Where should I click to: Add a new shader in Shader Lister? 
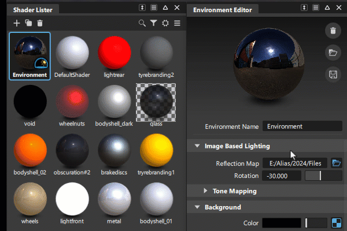(x=17, y=23)
